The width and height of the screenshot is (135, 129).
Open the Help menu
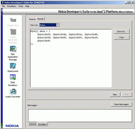27,6
